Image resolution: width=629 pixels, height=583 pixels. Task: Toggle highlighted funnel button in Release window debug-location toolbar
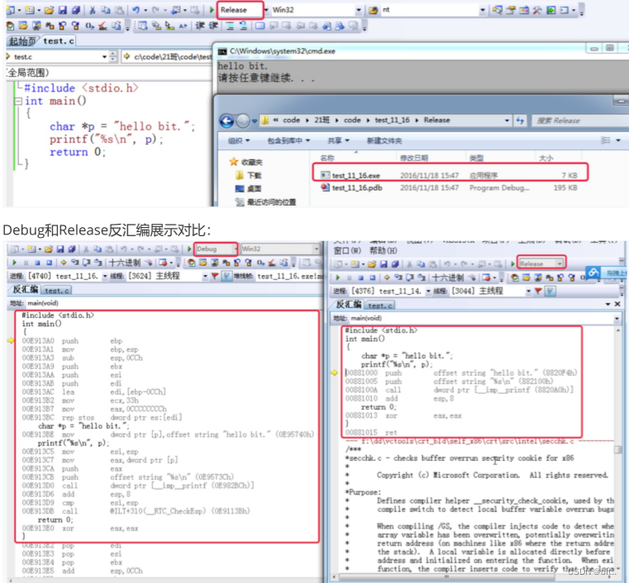(x=550, y=291)
